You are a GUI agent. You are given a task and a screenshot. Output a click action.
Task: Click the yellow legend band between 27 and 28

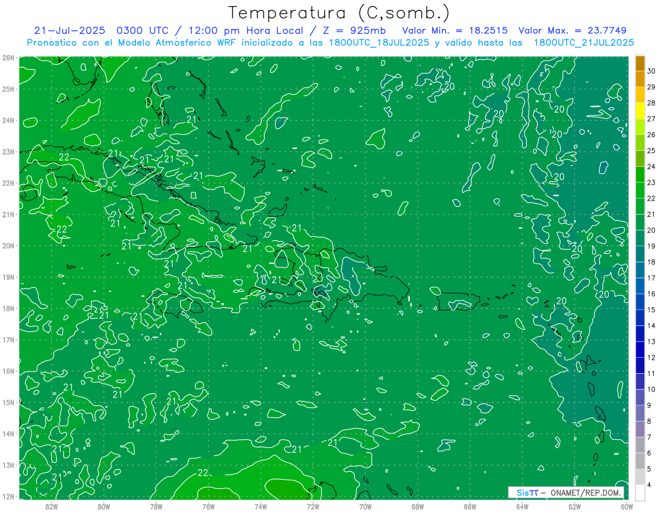640,111
